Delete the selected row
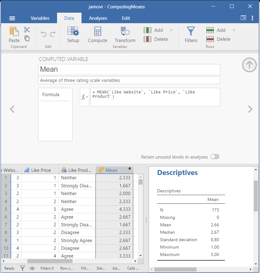 pos(218,39)
